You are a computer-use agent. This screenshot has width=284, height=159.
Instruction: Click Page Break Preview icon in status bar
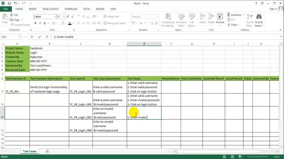click(240, 157)
